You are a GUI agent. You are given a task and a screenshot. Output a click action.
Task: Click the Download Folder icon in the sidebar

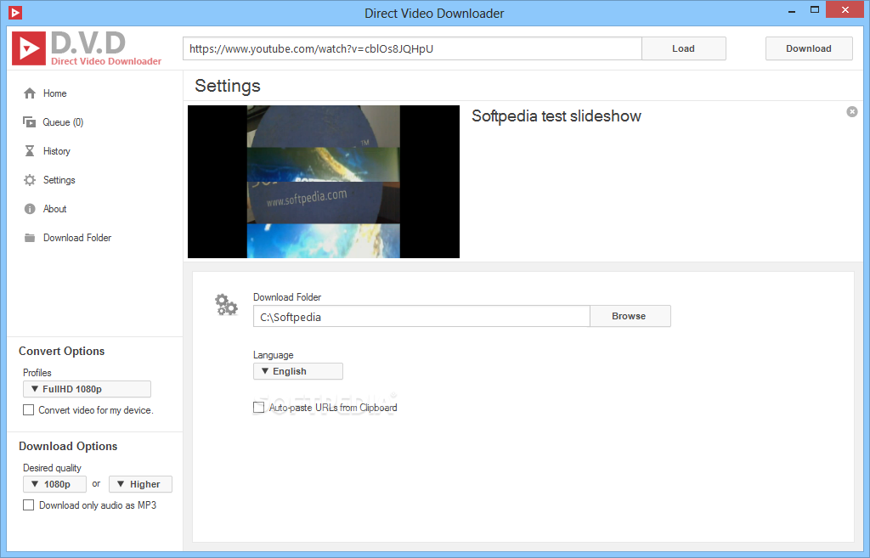coord(30,238)
